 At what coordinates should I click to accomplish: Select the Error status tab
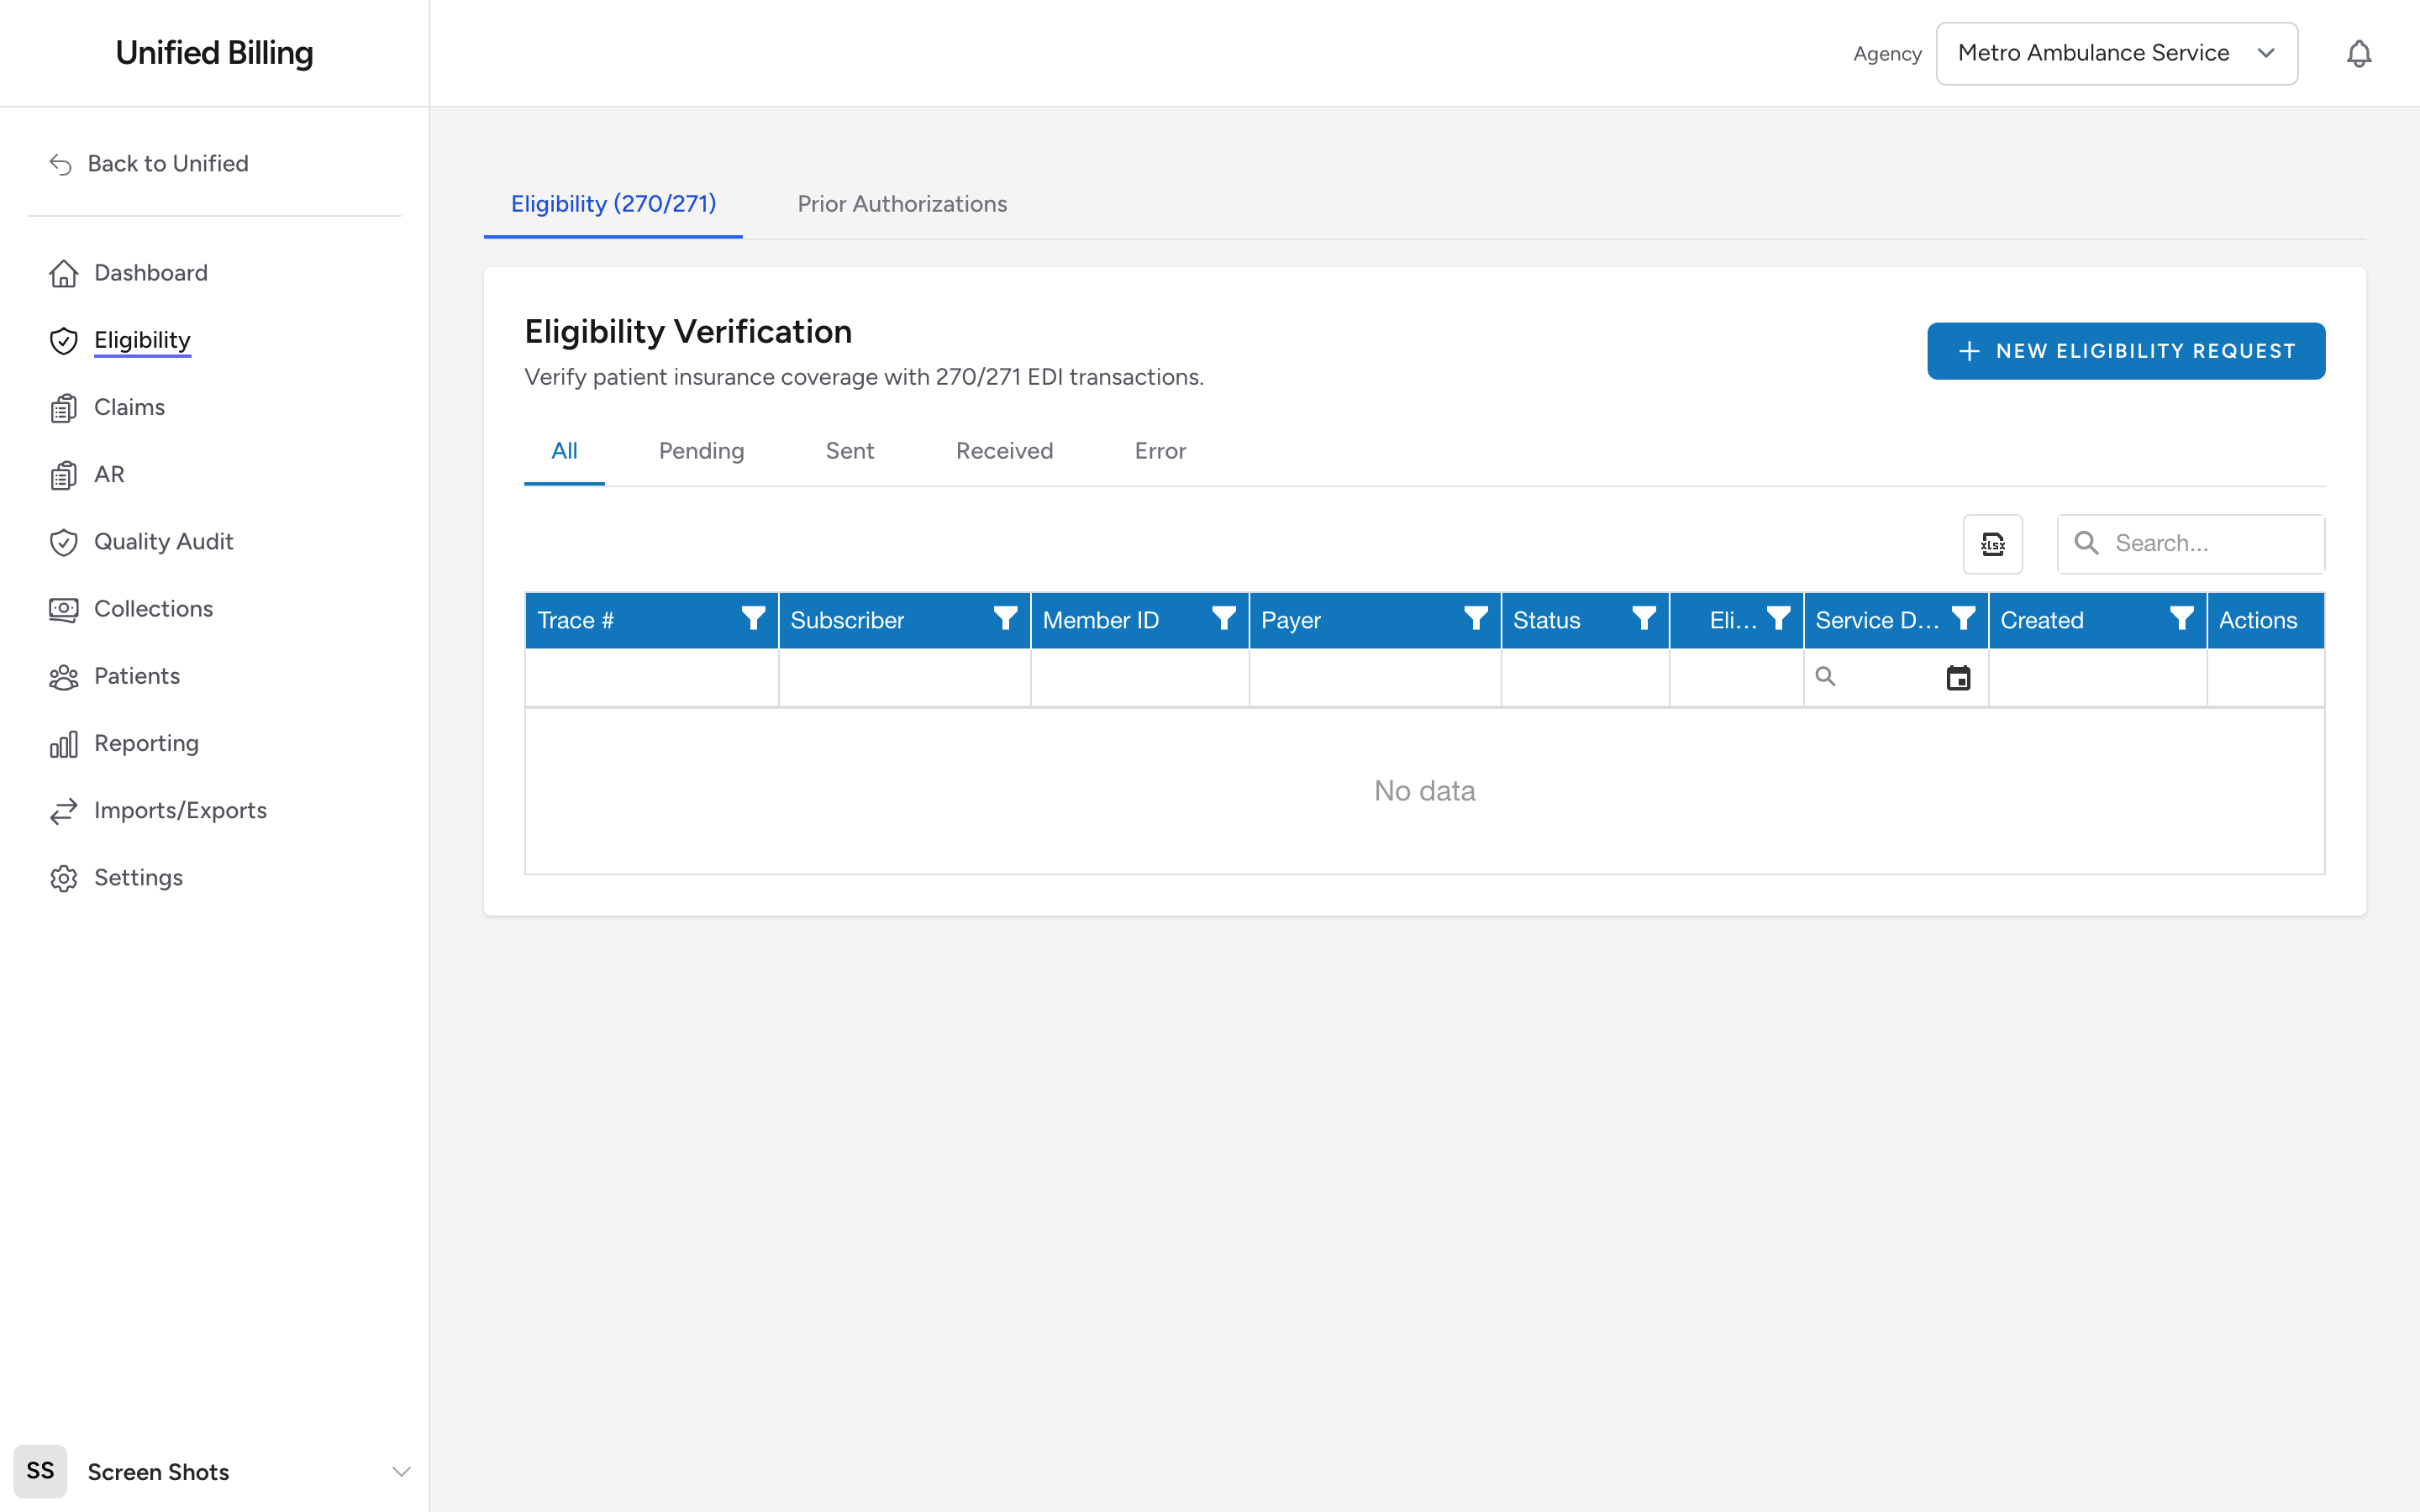(x=1160, y=451)
